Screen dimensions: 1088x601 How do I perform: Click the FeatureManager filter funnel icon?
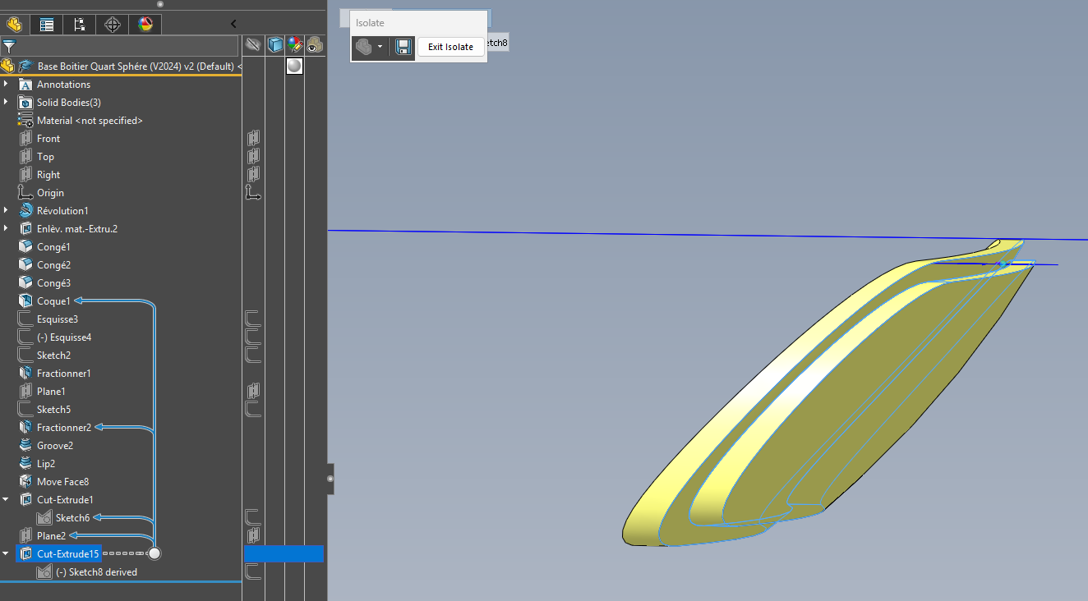pos(9,47)
